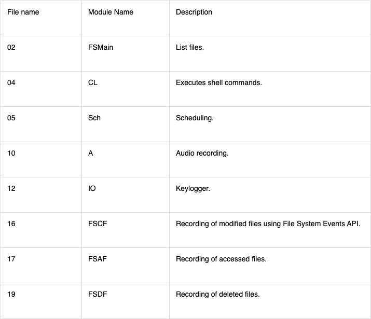
Task: Select the FSCF module name cell
Action: tap(98, 224)
